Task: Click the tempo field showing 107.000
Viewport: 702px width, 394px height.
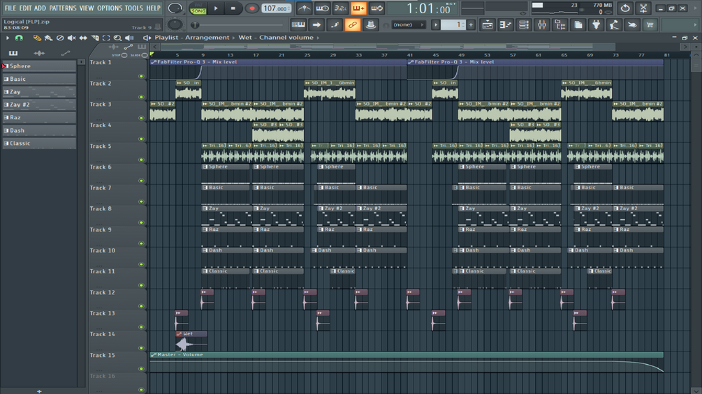Action: [x=276, y=8]
